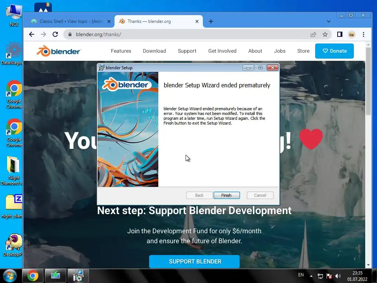Open the Jobs nav link

[x=280, y=51]
